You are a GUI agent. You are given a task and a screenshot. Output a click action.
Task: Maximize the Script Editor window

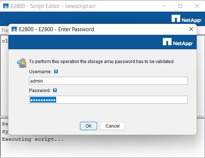pyautogui.click(x=180, y=6)
